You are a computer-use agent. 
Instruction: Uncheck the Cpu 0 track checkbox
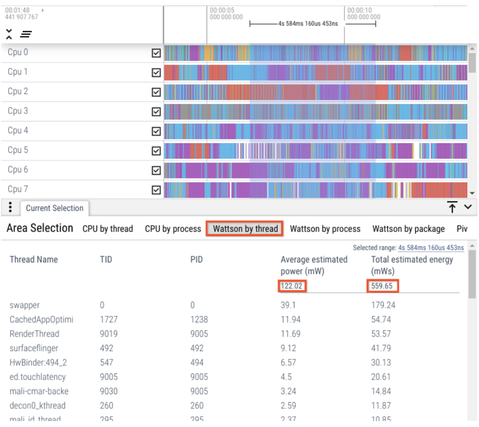pos(156,53)
